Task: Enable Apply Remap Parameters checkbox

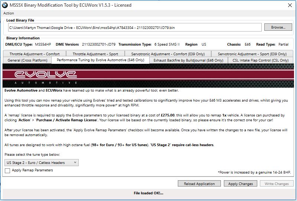Action: tap(8, 171)
